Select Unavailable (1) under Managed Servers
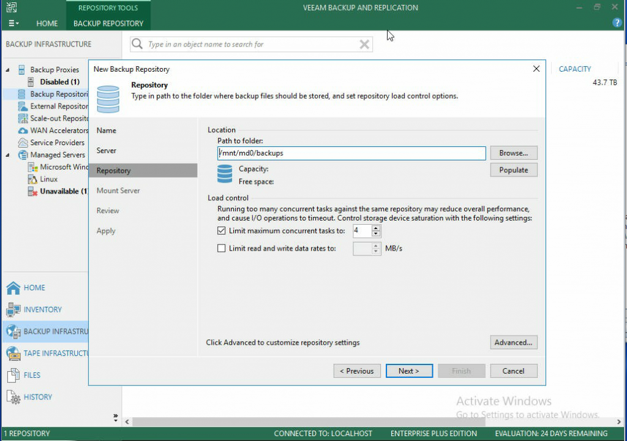Image resolution: width=627 pixels, height=441 pixels. (64, 191)
